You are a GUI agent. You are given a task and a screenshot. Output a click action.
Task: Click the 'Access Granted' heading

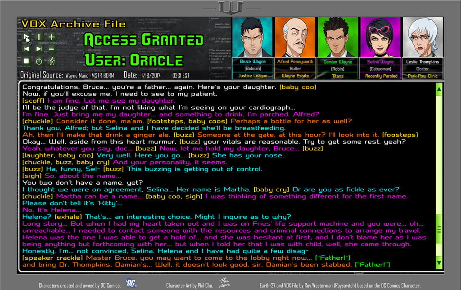point(144,40)
